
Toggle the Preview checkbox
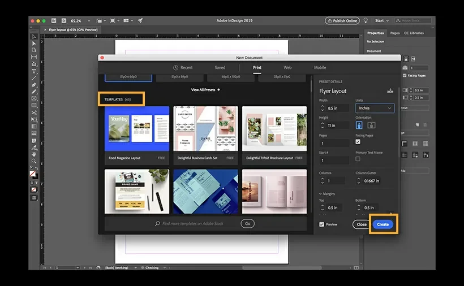click(322, 224)
